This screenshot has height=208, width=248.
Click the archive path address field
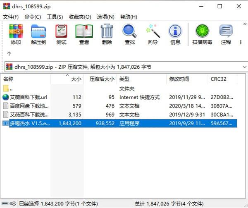pyautogui.click(x=126, y=67)
